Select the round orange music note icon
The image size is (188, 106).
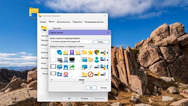[x=66, y=74]
